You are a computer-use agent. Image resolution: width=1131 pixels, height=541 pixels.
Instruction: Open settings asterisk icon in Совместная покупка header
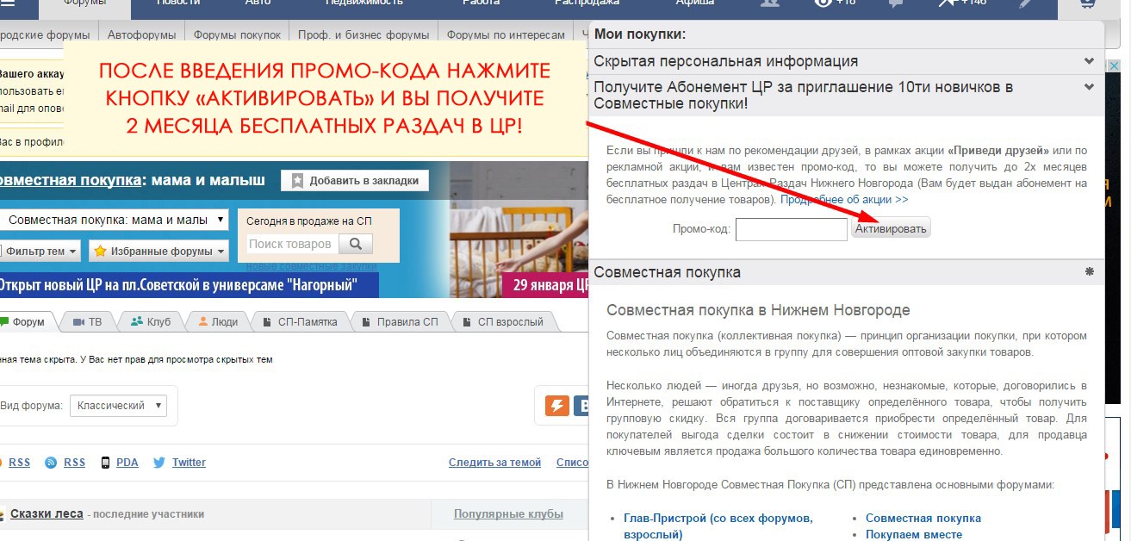[x=1089, y=271]
